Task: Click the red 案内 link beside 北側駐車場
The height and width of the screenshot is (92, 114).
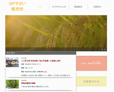Action: [46, 72]
